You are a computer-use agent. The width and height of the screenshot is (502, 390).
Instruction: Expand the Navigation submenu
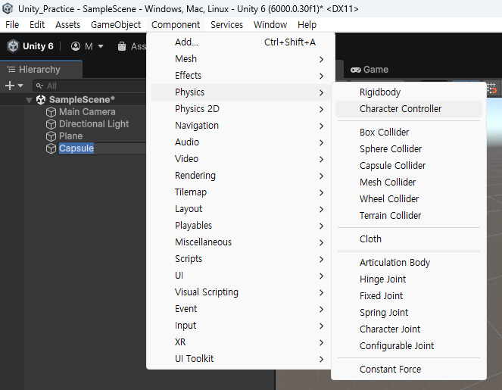point(241,126)
